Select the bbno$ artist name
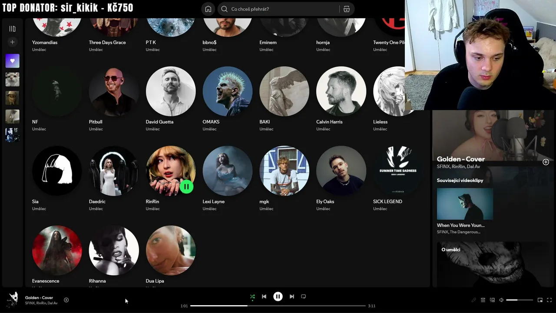The width and height of the screenshot is (556, 313). coord(209,43)
